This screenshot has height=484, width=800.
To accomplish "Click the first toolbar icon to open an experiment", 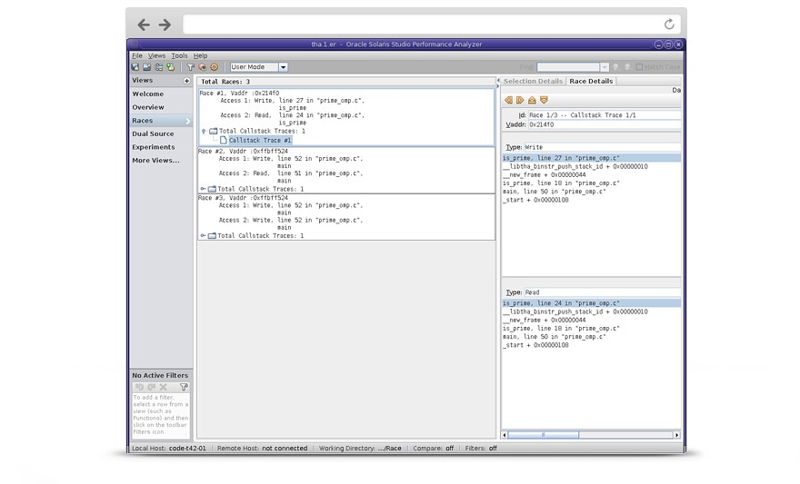I will point(135,67).
